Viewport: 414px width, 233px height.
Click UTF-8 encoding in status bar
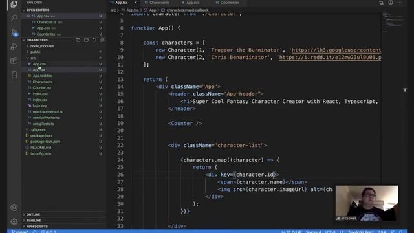tap(330, 232)
